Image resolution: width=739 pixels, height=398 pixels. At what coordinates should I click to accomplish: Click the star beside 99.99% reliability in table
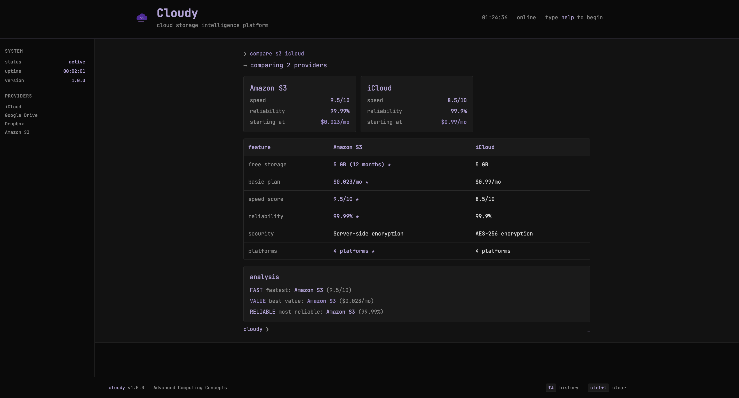(x=357, y=217)
